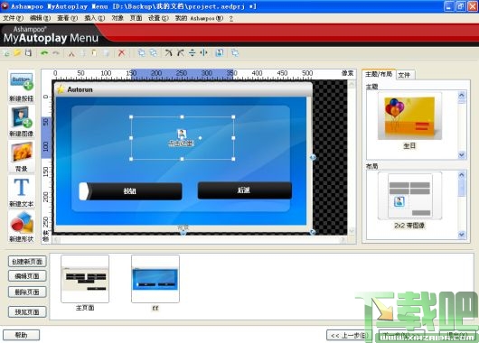The width and height of the screenshot is (479, 343).
Task: Click the up arrow of theme list
Action: [461, 95]
